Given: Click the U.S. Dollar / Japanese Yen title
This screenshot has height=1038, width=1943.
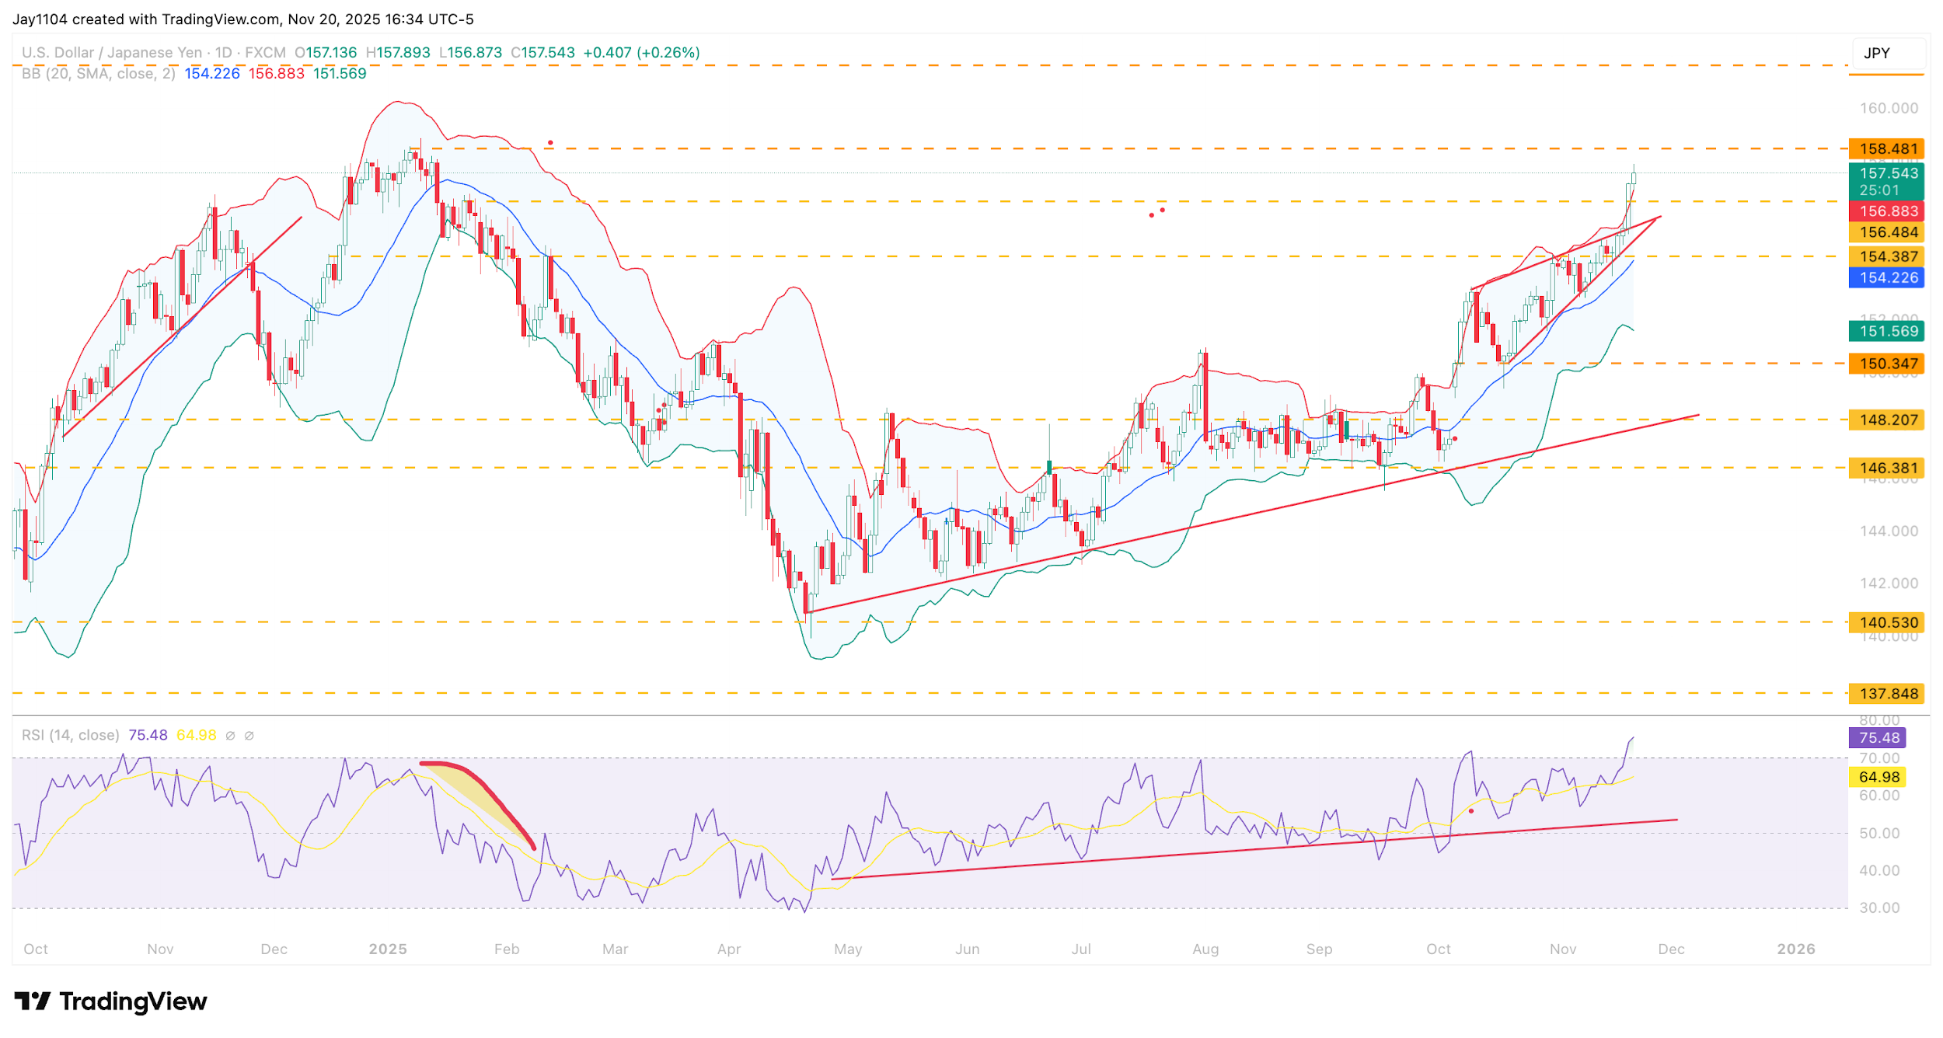Looking at the screenshot, I should (111, 53).
